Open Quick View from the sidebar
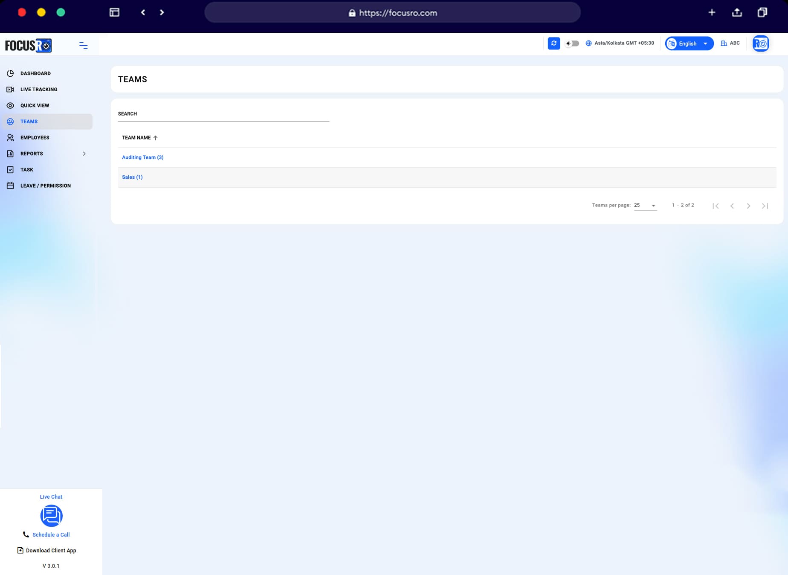 11,105
